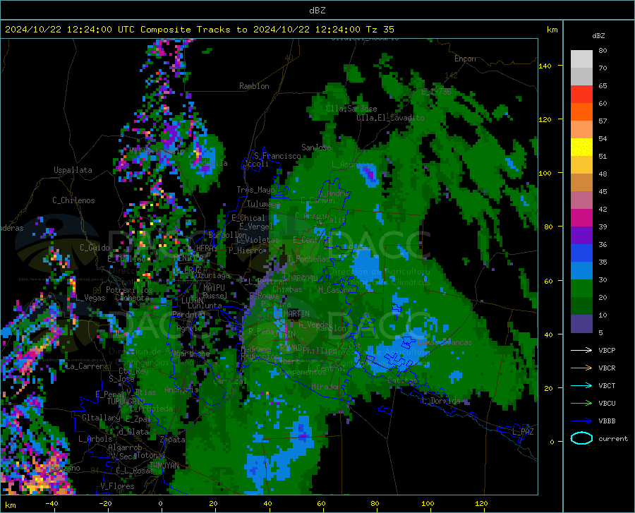635x513 pixels.
Task: Click the orange VBCR arrow in legend
Action: (581, 368)
